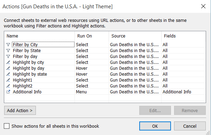Open the Add Action dropdown button

[20, 110]
